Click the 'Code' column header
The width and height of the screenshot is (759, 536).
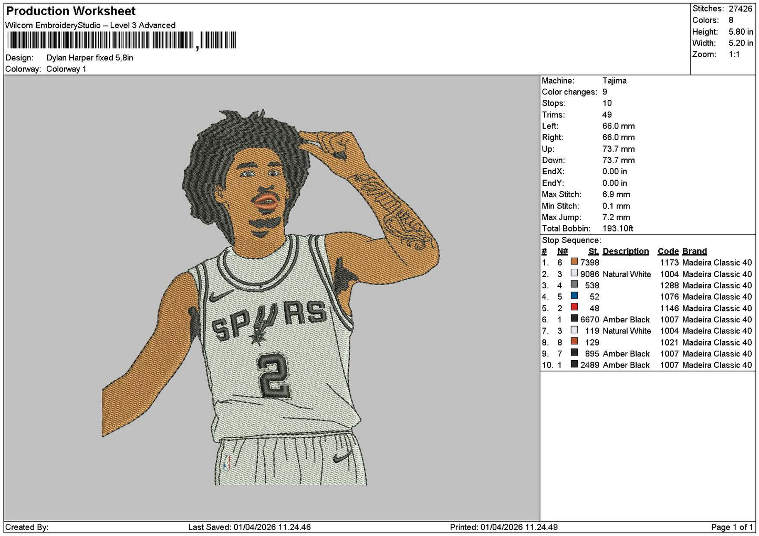click(668, 251)
